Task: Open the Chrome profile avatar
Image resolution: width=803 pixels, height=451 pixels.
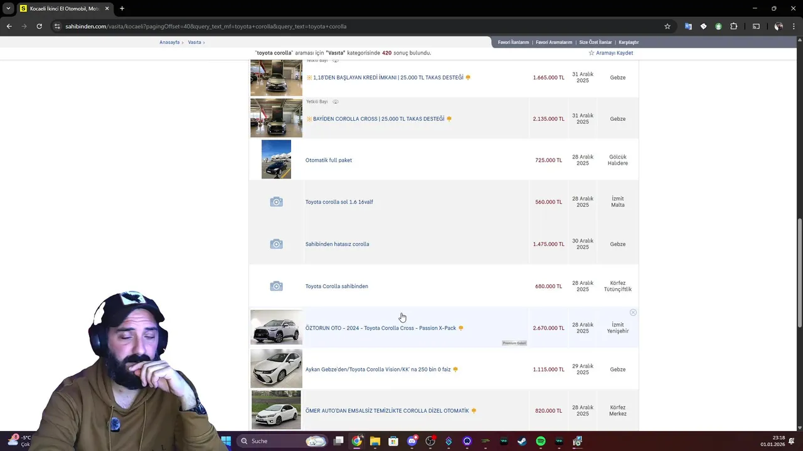Action: [779, 26]
